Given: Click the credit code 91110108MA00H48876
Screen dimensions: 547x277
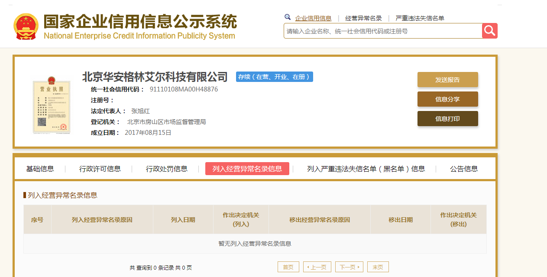Looking at the screenshot, I should pos(184,89).
